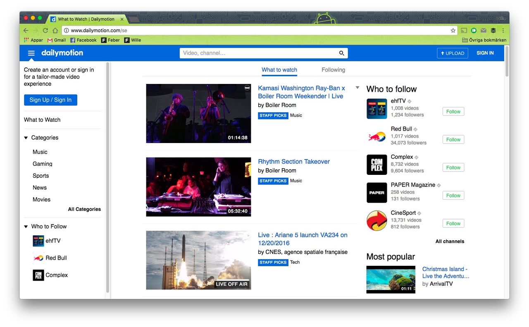Open the Music category
529x327 pixels.
[x=40, y=152]
